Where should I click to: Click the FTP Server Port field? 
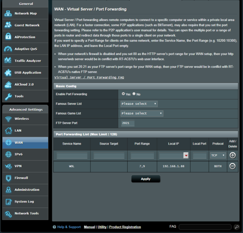click(128, 123)
